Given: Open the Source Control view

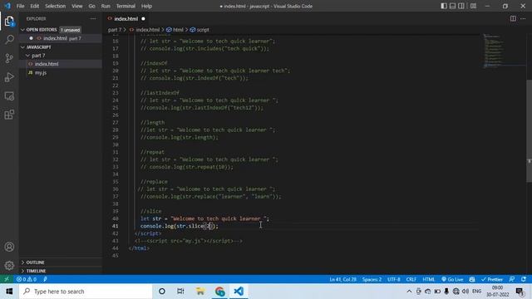Looking at the screenshot, I should 9,58.
